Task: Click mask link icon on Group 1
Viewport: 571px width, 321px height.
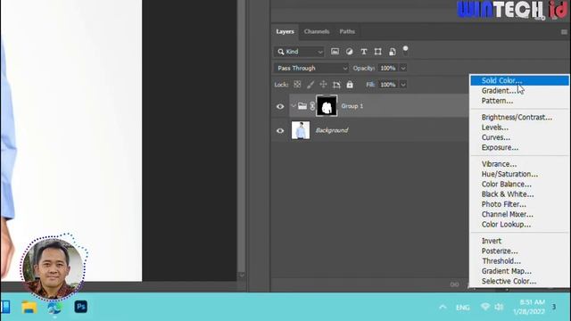Action: tap(312, 106)
